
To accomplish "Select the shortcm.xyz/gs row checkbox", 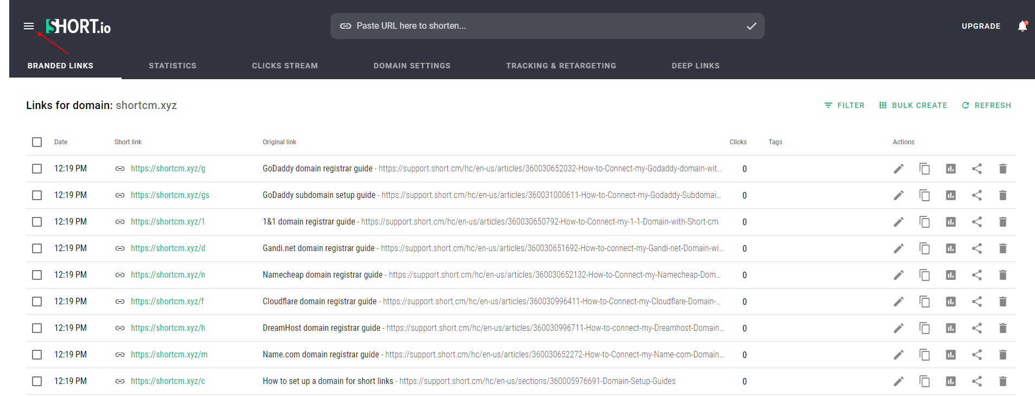I will tap(37, 195).
